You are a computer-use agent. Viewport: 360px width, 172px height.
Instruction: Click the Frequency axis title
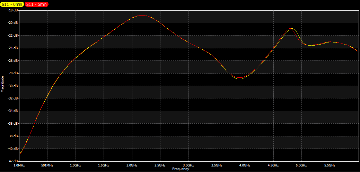click(181, 169)
